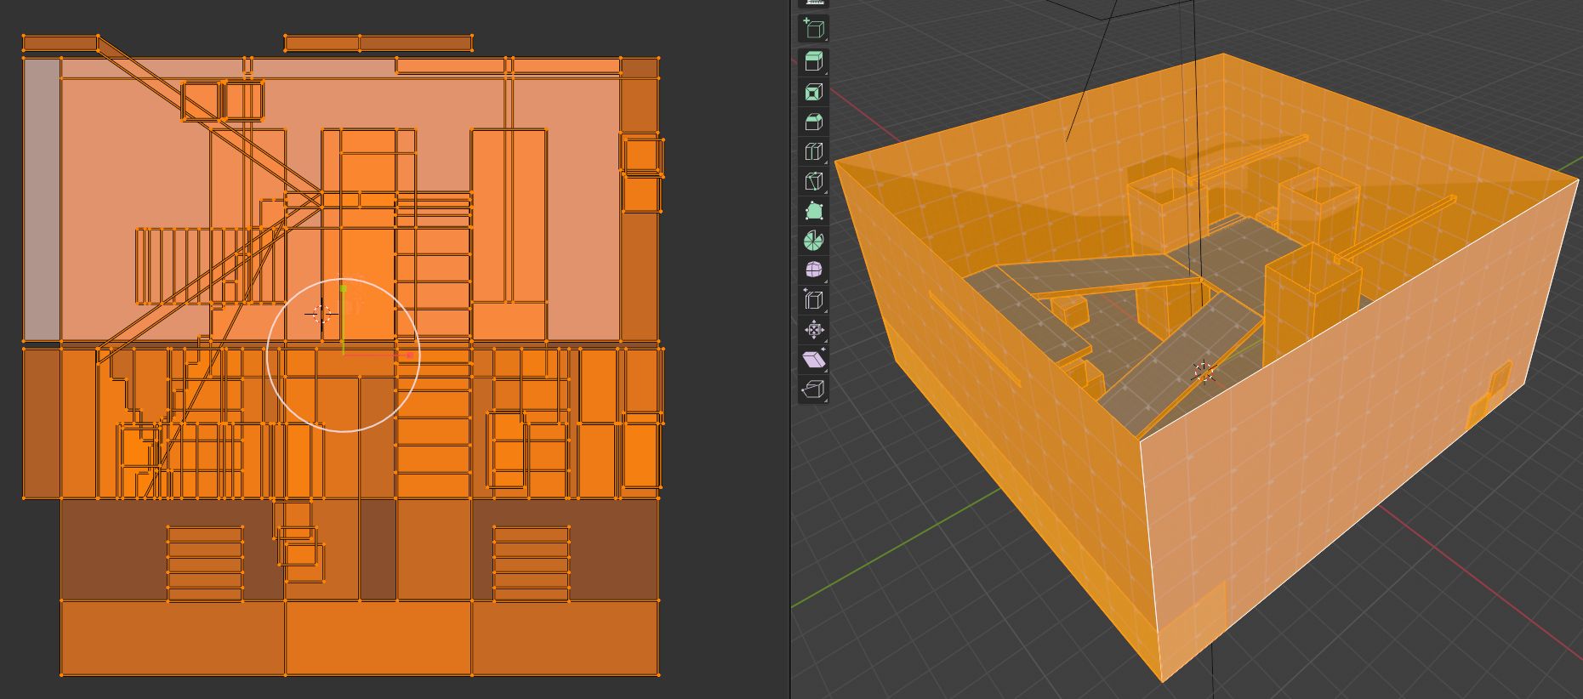
Task: Grab the red X-axis gizmo handle
Action: pos(410,355)
